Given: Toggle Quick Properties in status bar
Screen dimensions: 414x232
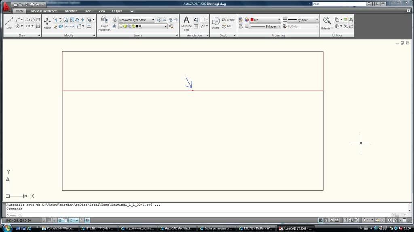Looking at the screenshot, I should pyautogui.click(x=87, y=220).
